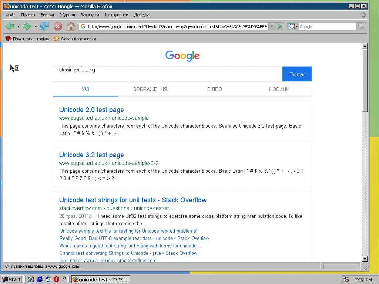Open 'Unicode sample text file for testing' sublink
The width and height of the screenshot is (379, 284).
[129, 231]
